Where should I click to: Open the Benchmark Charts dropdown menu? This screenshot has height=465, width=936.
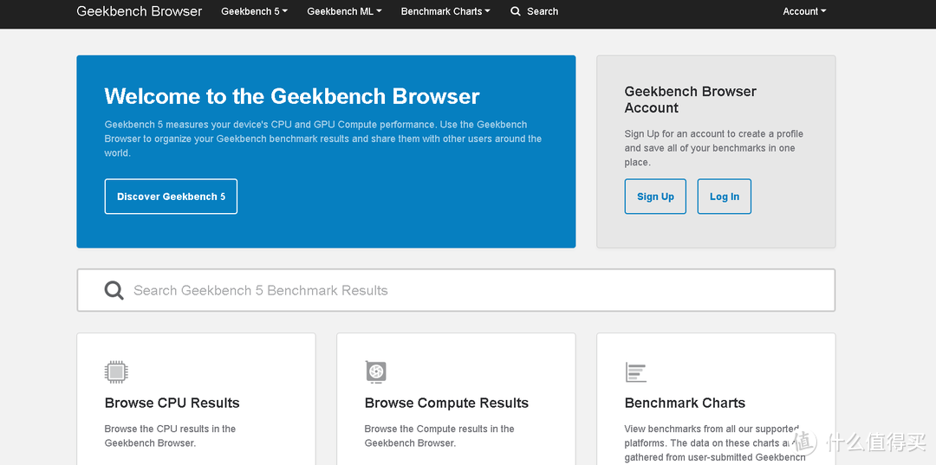(445, 11)
